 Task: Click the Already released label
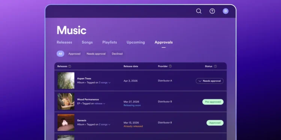[133, 126]
